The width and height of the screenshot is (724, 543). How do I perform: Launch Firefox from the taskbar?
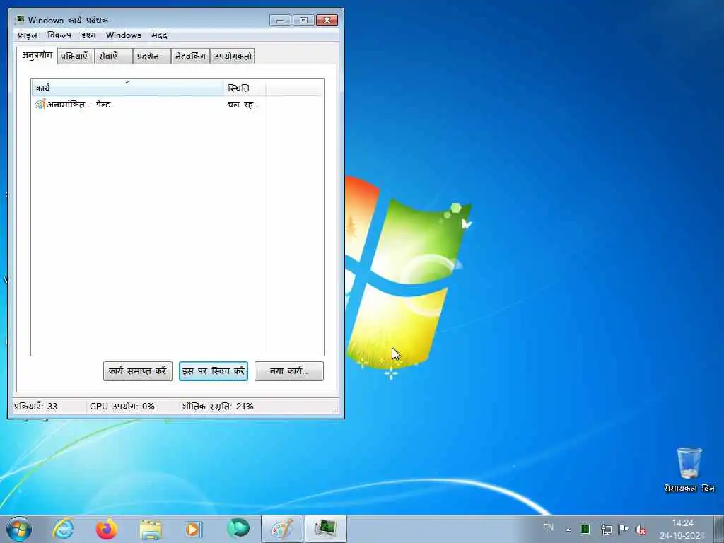coord(106,529)
